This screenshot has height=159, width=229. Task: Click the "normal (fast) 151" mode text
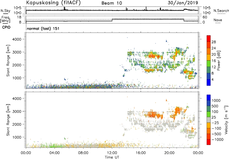pyautogui.click(x=43, y=28)
